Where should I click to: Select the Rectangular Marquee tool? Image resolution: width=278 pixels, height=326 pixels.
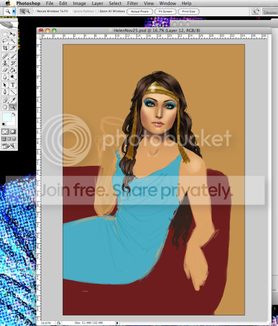(x=5, y=34)
